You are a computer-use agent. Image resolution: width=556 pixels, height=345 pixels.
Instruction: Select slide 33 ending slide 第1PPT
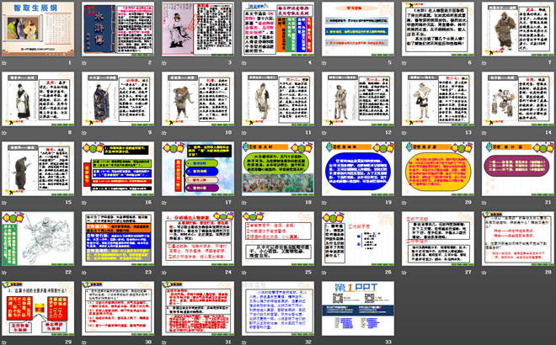358,309
